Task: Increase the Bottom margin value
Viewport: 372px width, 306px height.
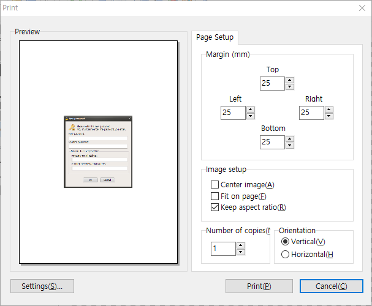Action: 290,139
